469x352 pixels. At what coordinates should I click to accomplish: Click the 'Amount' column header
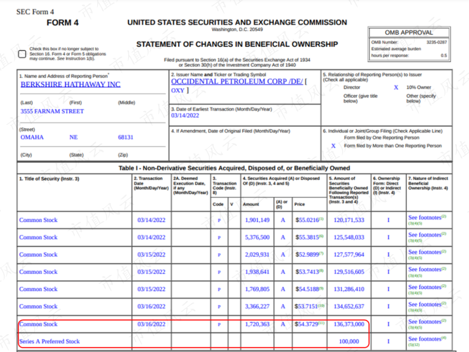pos(251,204)
